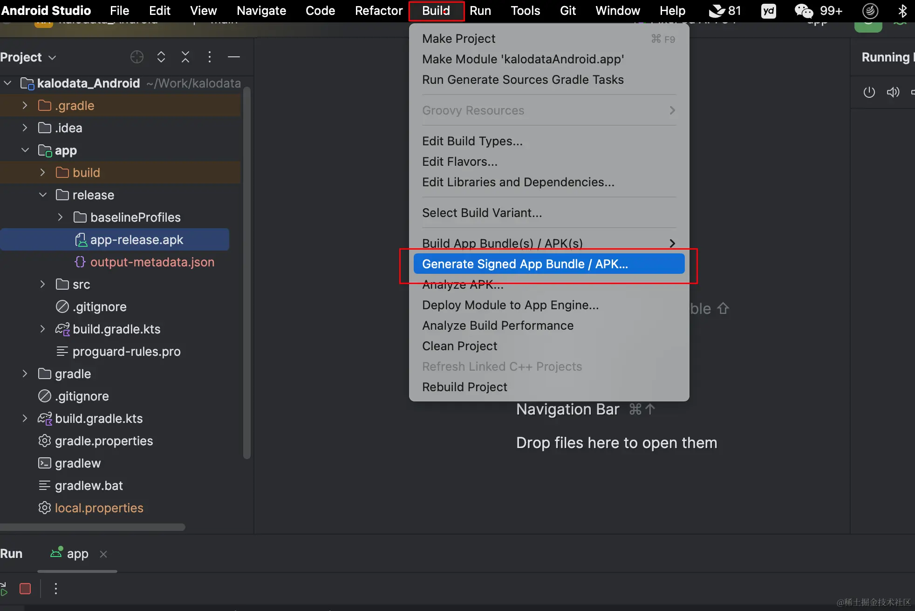Click the Project panel horizontal scrollbar
The image size is (915, 611).
(x=92, y=527)
